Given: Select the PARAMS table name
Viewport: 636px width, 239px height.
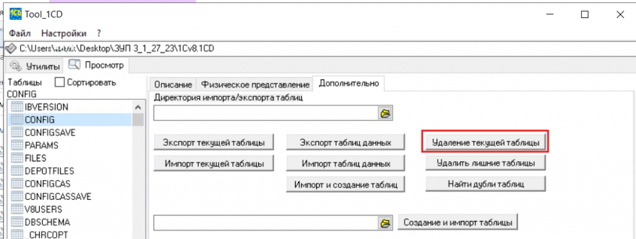Looking at the screenshot, I should point(42,145).
